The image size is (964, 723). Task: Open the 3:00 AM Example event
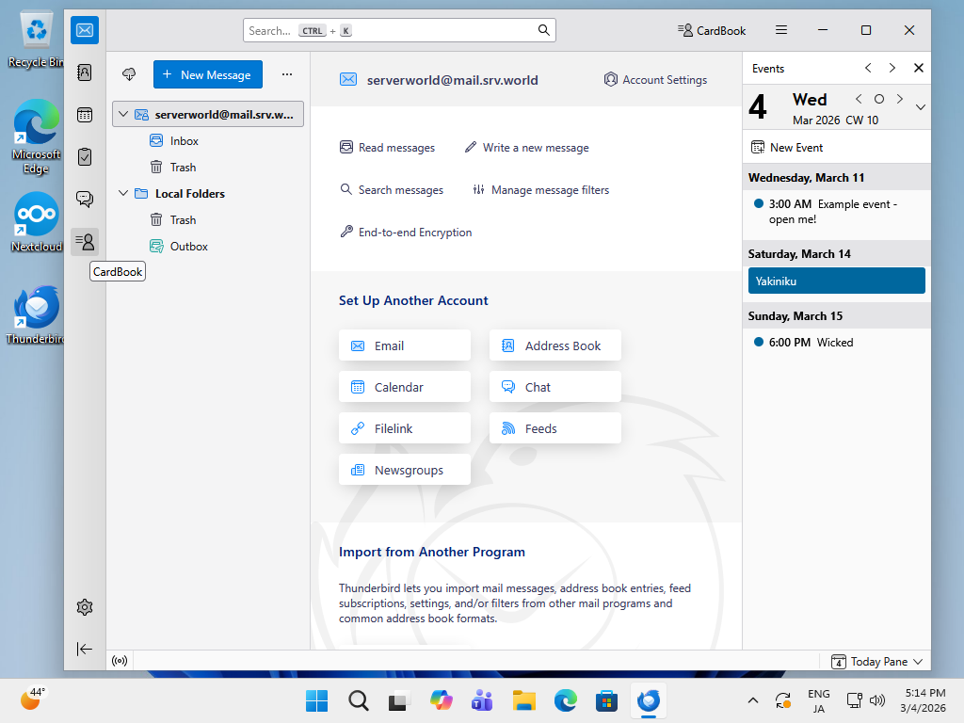(x=836, y=212)
